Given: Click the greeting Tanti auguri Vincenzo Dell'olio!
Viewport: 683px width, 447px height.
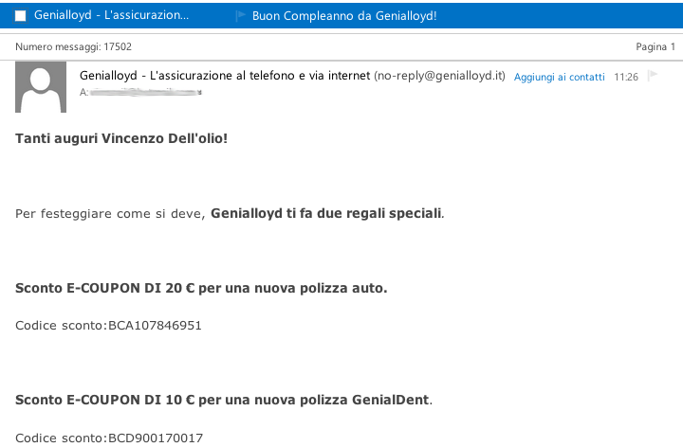Looking at the screenshot, I should click(121, 138).
